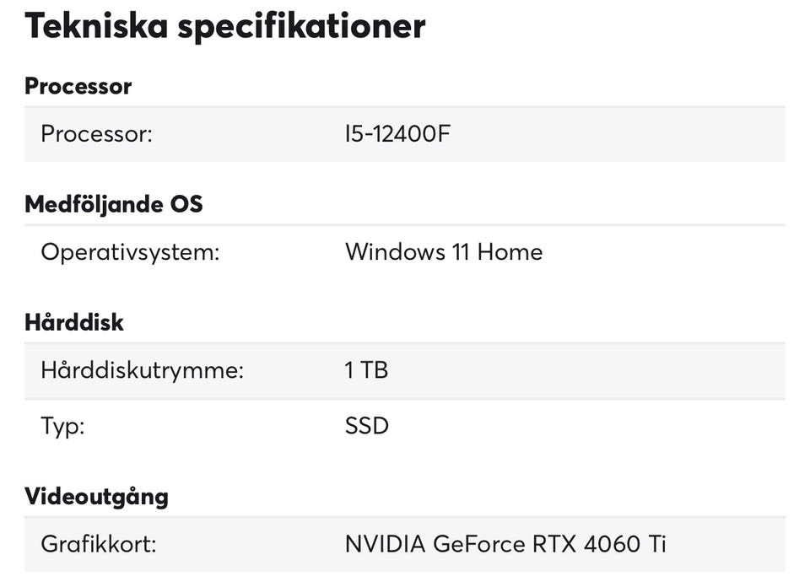Select the Hårddisk section heading
Viewport: 810px width, 587px height.
click(x=74, y=322)
